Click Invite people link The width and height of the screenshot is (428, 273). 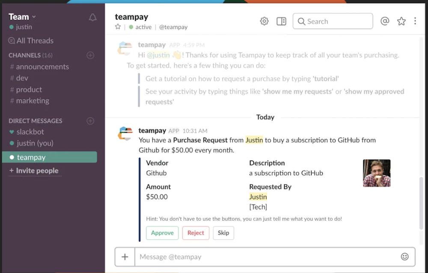(x=34, y=170)
